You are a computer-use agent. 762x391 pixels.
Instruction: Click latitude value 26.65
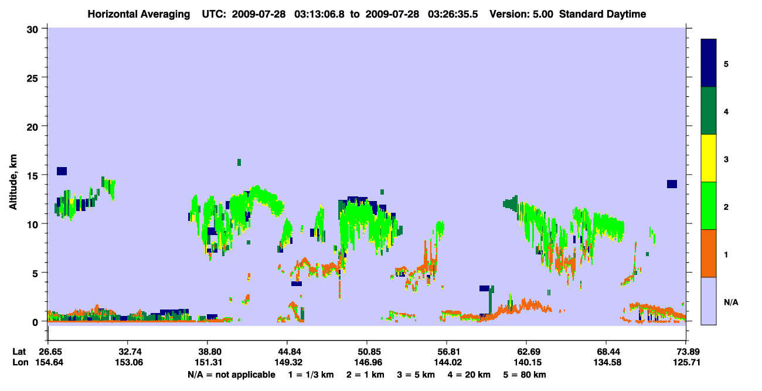pyautogui.click(x=47, y=352)
